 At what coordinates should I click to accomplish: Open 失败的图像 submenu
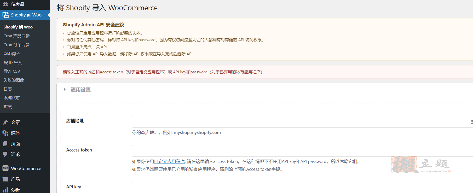14,80
